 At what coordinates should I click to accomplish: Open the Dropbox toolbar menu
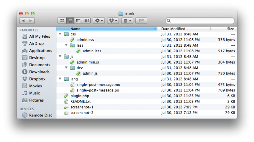pyautogui.click(x=113, y=21)
